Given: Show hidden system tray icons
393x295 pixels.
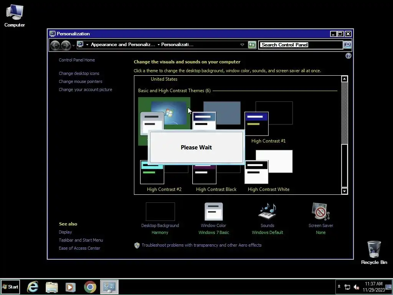Looking at the screenshot, I should click(339, 287).
